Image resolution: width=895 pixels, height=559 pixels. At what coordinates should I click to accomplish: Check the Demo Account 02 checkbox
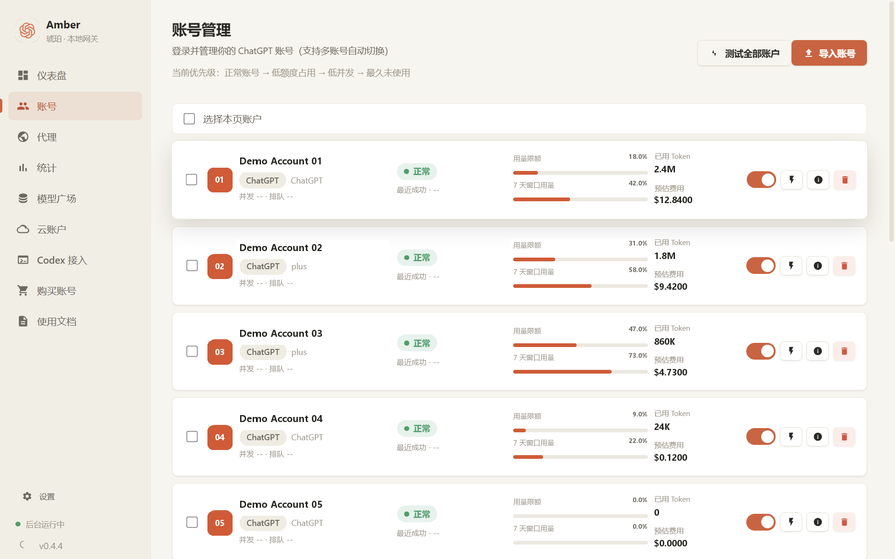pos(192,266)
